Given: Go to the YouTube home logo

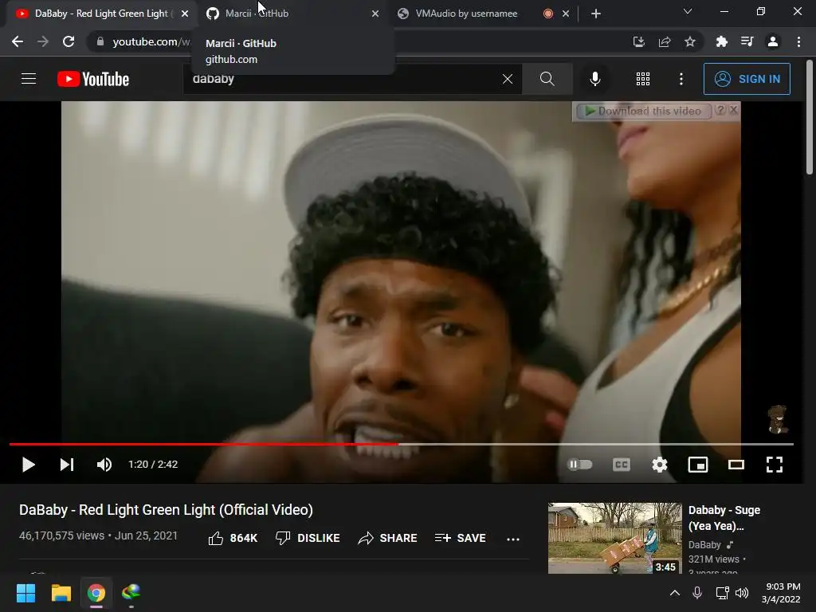Looking at the screenshot, I should coord(93,79).
